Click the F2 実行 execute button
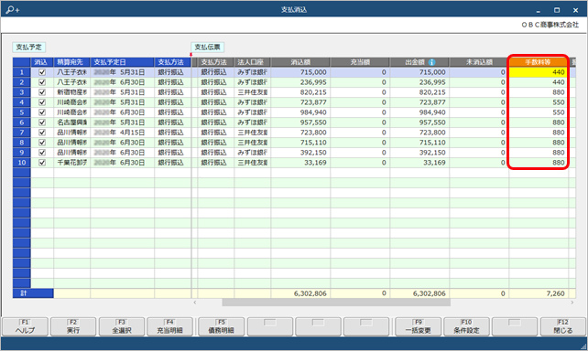This screenshot has height=351, width=588. click(73, 326)
